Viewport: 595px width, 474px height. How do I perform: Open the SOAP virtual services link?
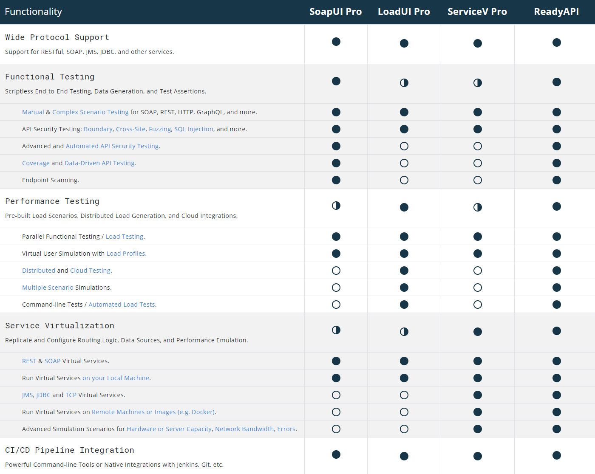click(53, 361)
